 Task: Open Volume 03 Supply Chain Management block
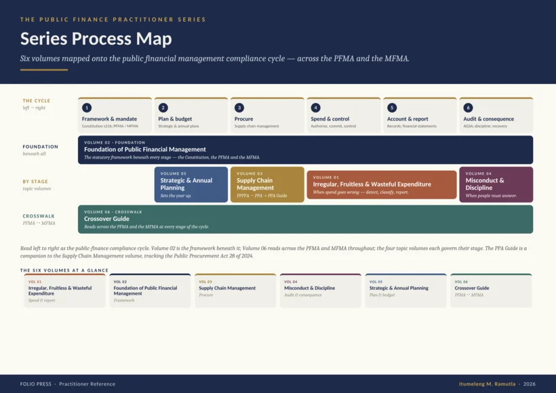click(x=267, y=184)
